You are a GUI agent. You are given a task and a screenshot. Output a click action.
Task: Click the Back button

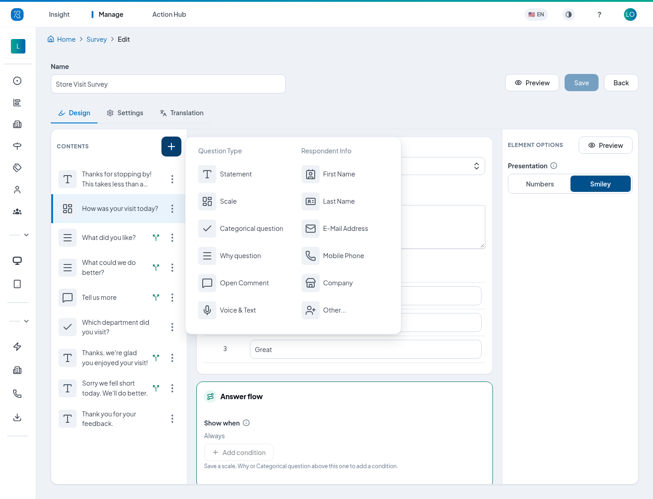click(x=621, y=83)
